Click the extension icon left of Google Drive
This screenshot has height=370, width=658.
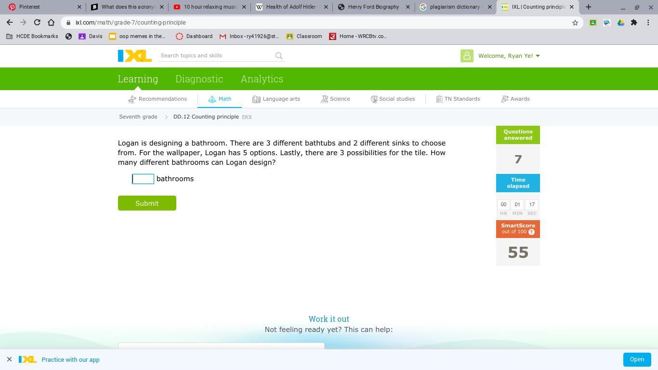pyautogui.click(x=606, y=23)
